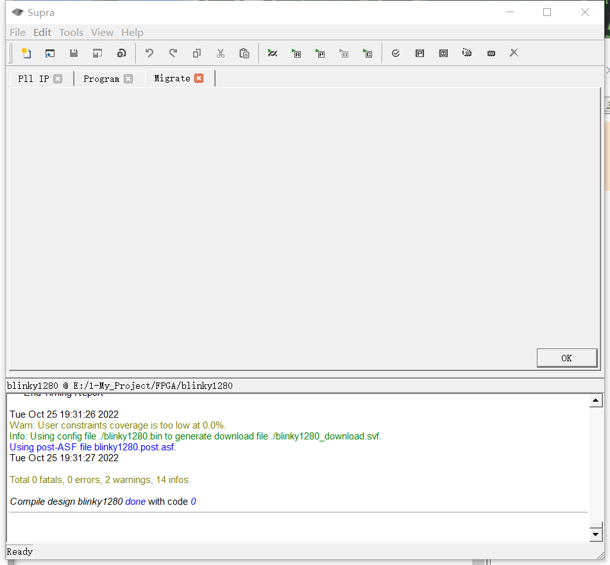Close the Migrate tab with red X
This screenshot has width=610, height=565.
click(199, 78)
